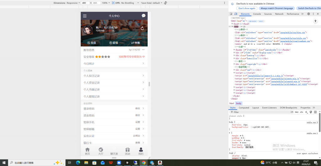Open the hamburger menu in page header

[x=85, y=16]
